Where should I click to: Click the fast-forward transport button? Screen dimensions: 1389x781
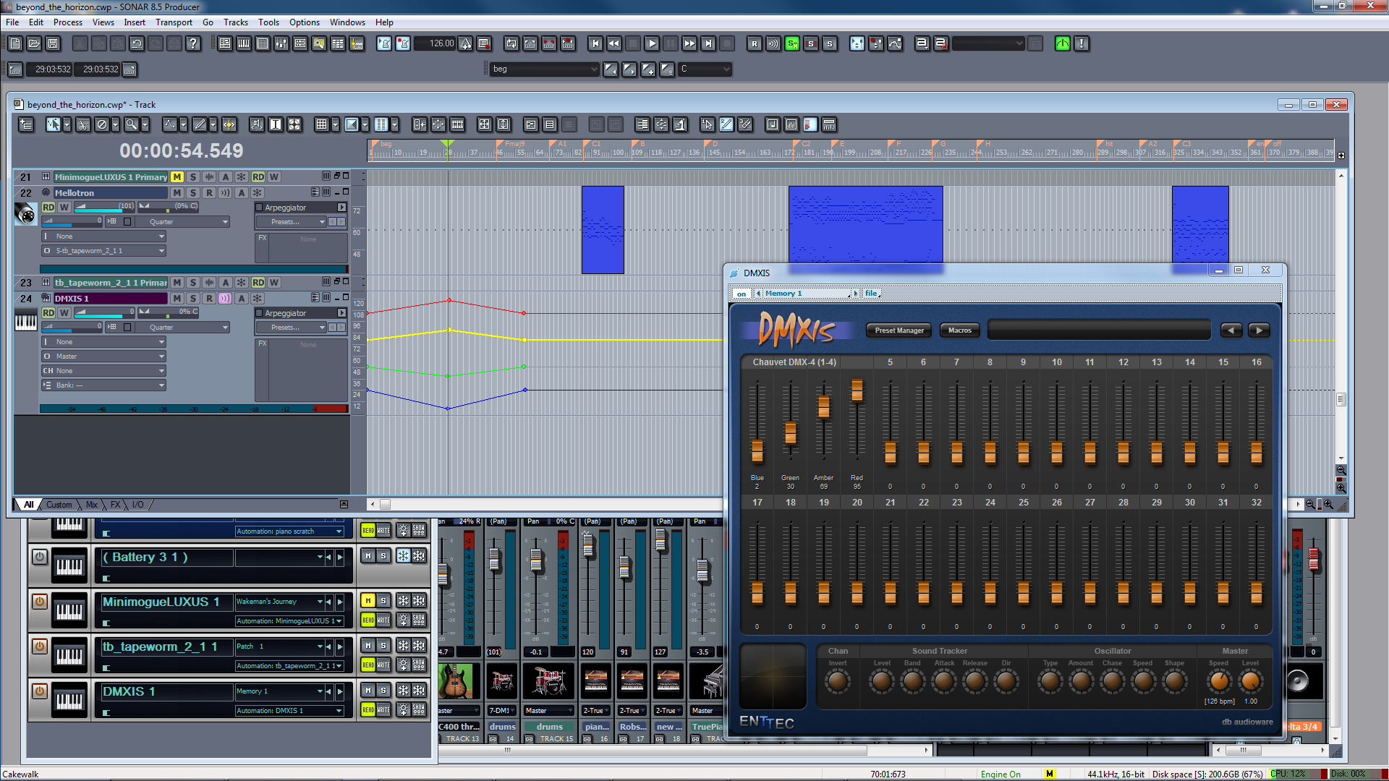[689, 43]
